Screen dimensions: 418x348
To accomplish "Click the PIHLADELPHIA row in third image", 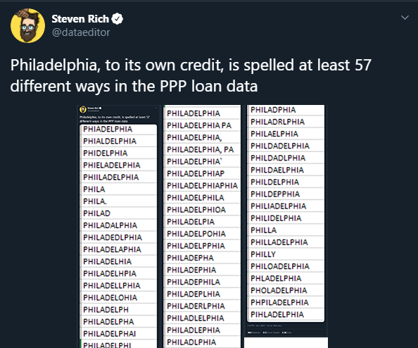I will coord(286,314).
